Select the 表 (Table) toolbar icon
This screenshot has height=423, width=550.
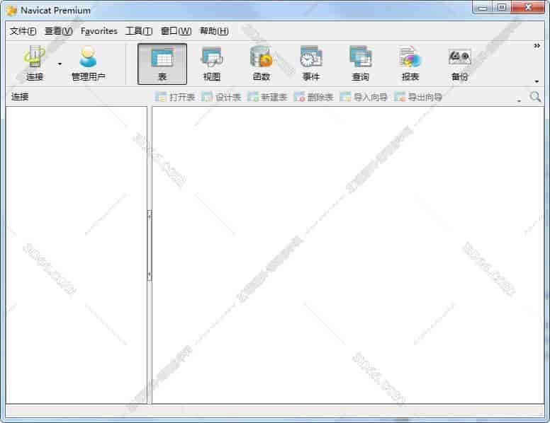pyautogui.click(x=162, y=63)
